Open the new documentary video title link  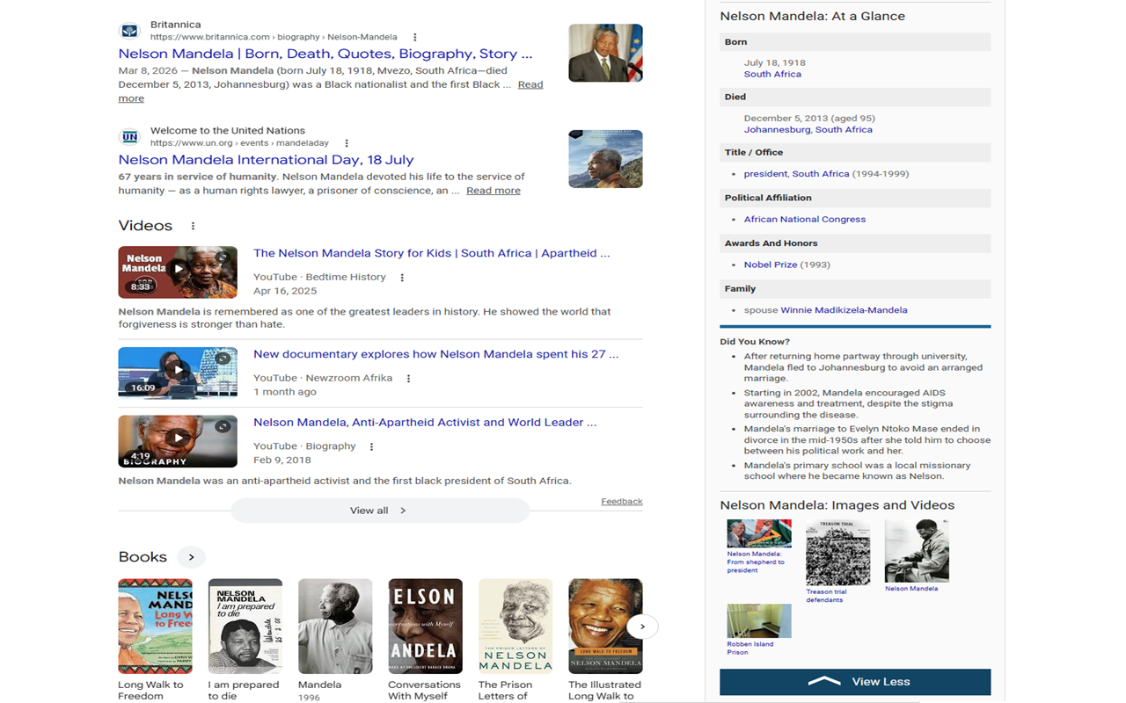tap(436, 354)
